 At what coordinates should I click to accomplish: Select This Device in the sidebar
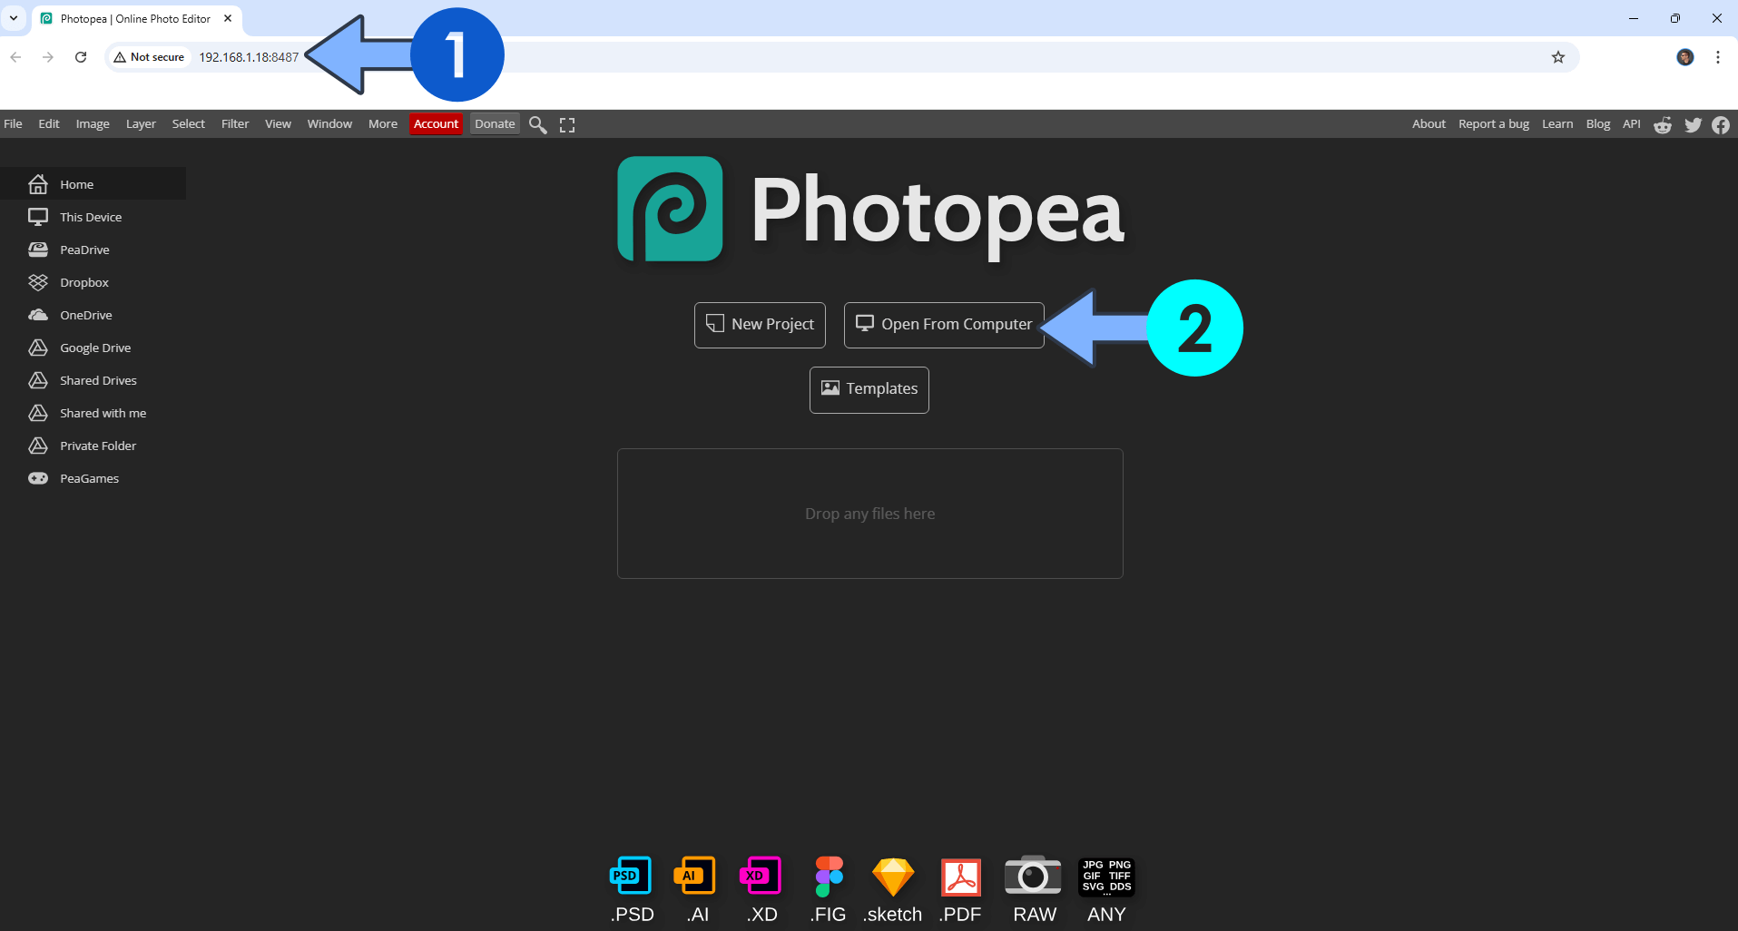(93, 217)
